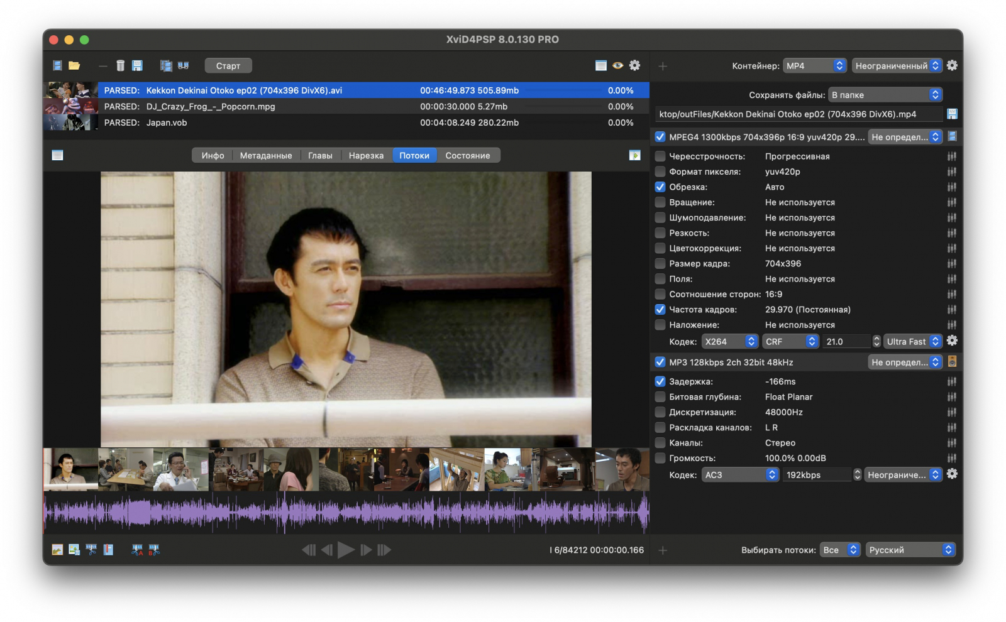Open the Ultra Fast preset dropdown
Viewport: 1006px width, 622px height.
point(913,341)
